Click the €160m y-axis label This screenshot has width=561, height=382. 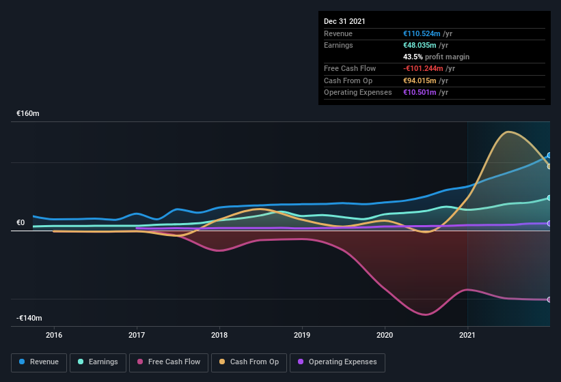[28, 113]
